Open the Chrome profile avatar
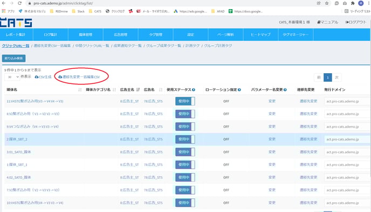The image size is (371, 212). 361,3
